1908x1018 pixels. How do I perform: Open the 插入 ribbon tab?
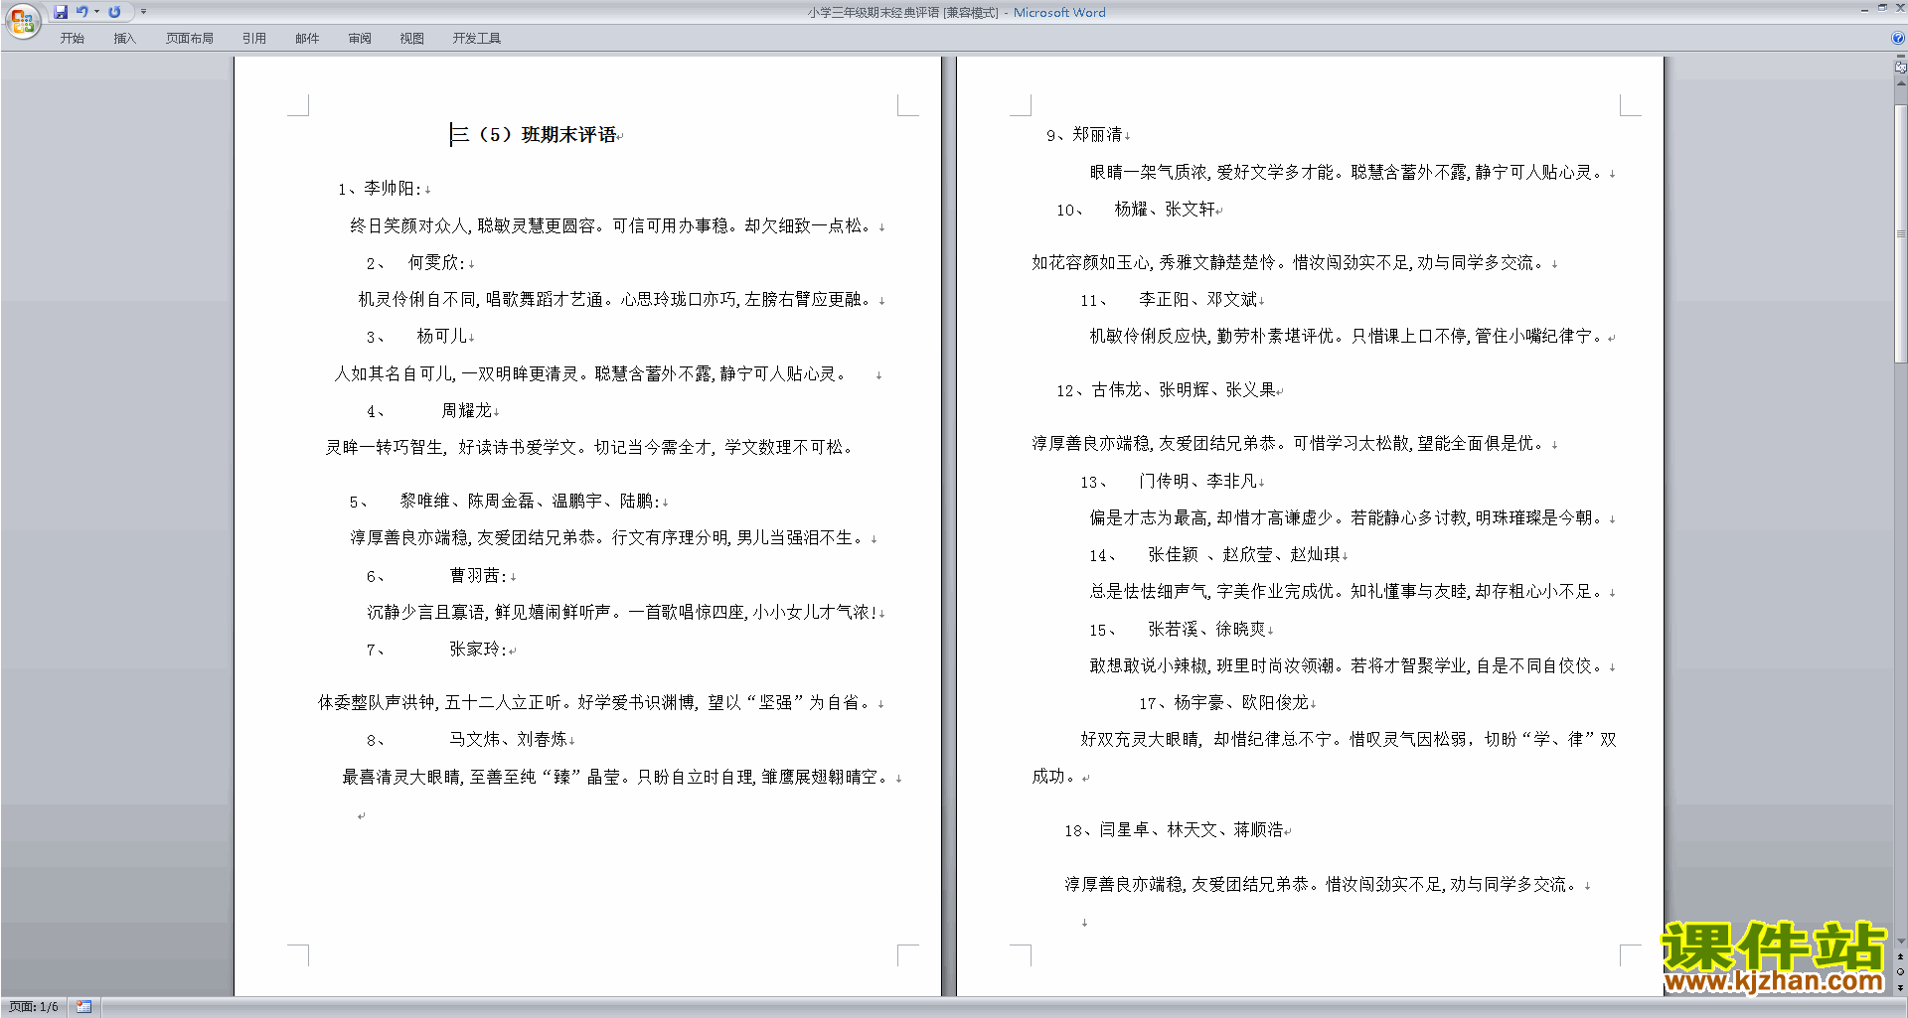pos(124,39)
